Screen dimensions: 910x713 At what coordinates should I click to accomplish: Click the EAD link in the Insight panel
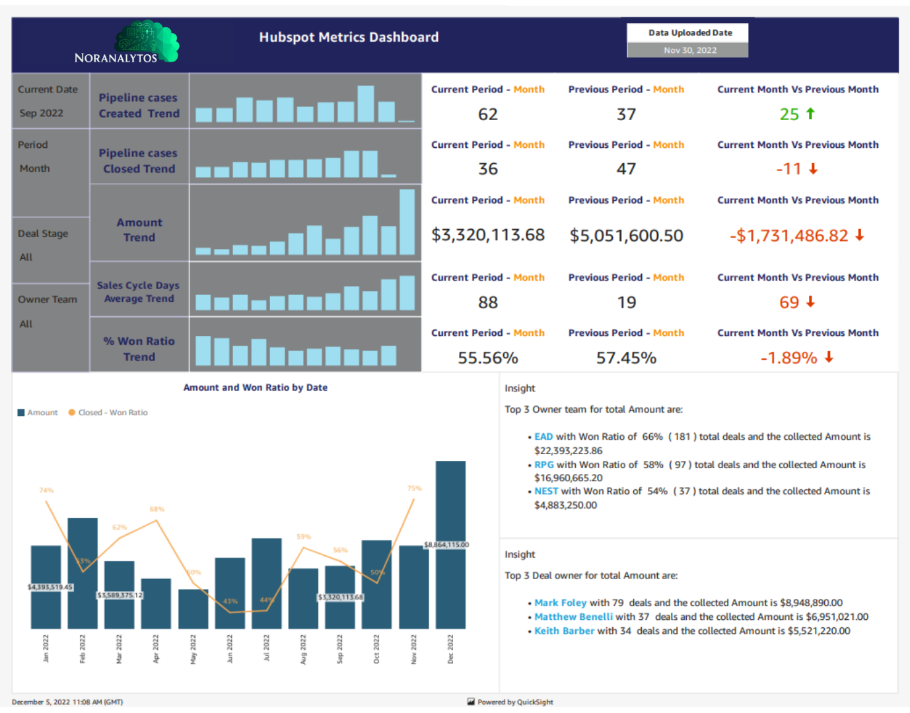pos(543,436)
